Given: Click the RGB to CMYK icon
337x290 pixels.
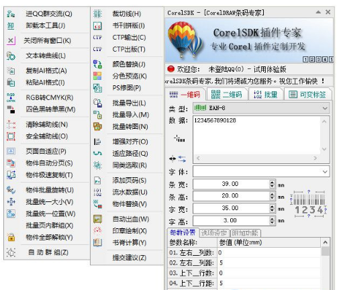Looking at the screenshot, I should (x=11, y=97).
